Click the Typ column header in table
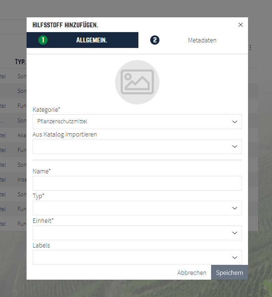Image resolution: width=272 pixels, height=297 pixels. click(x=20, y=62)
